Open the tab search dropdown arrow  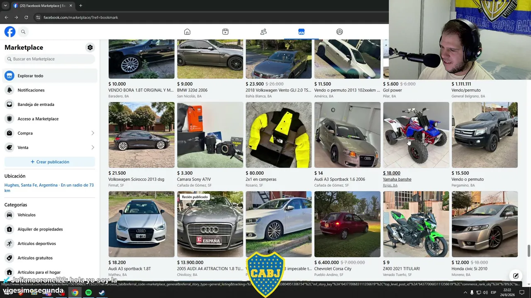[5, 6]
